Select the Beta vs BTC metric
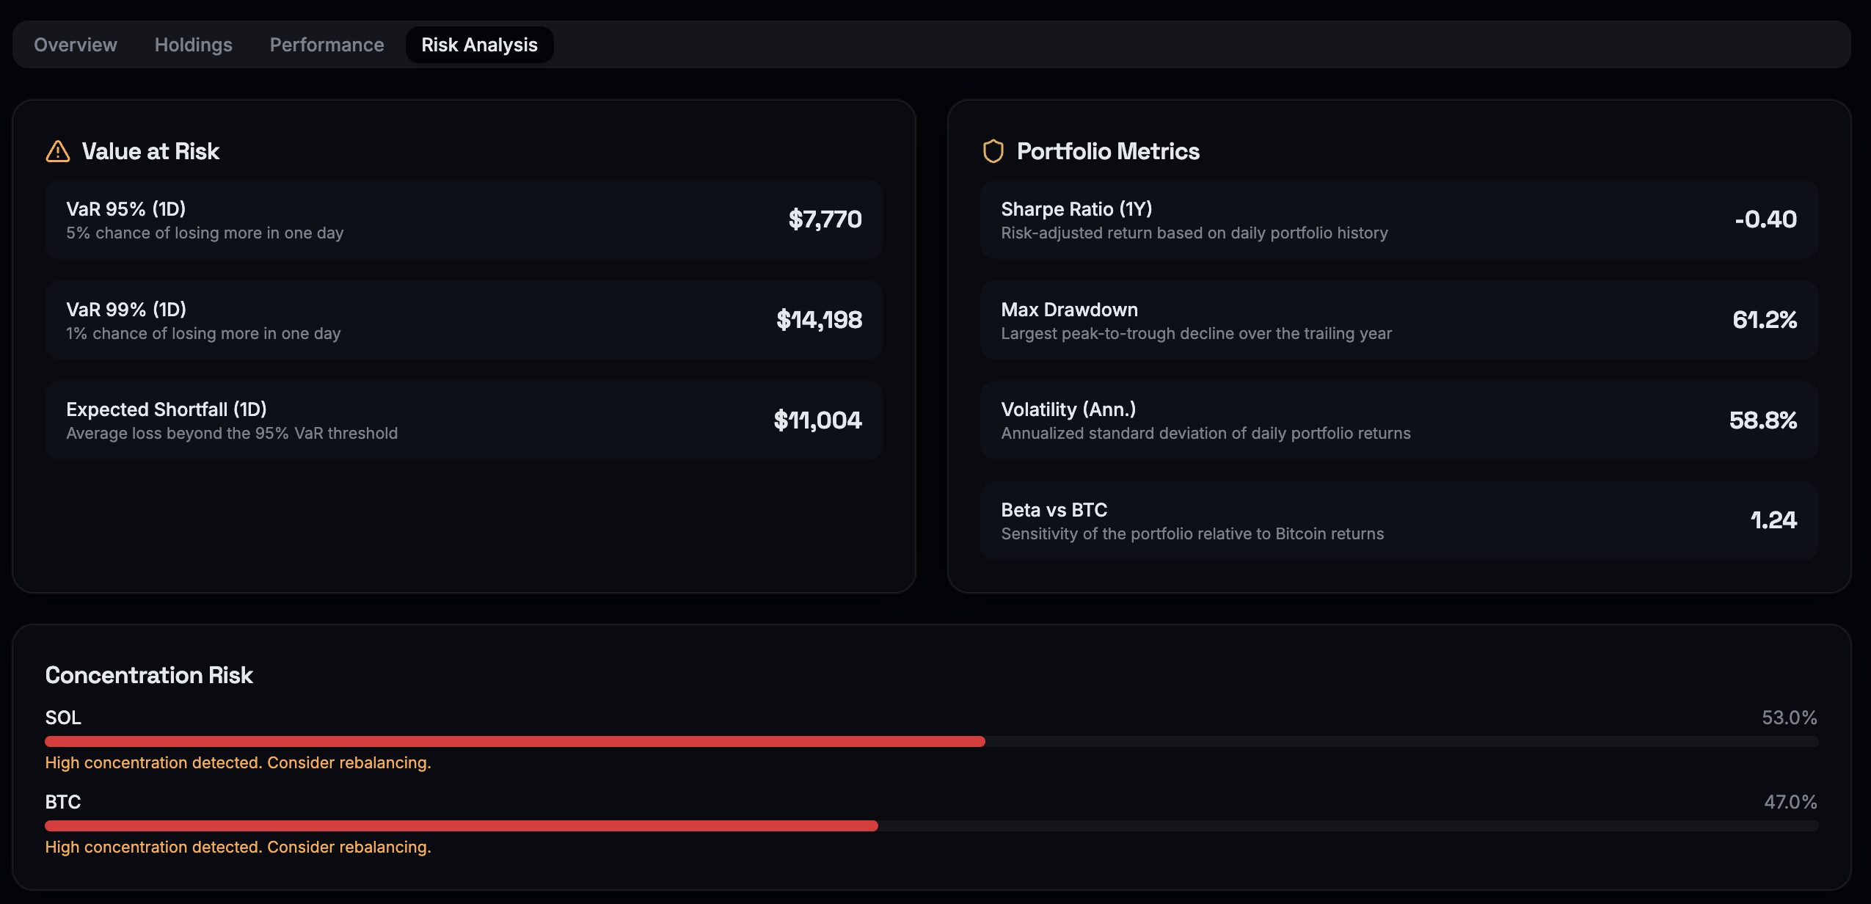This screenshot has width=1871, height=904. [x=1398, y=520]
